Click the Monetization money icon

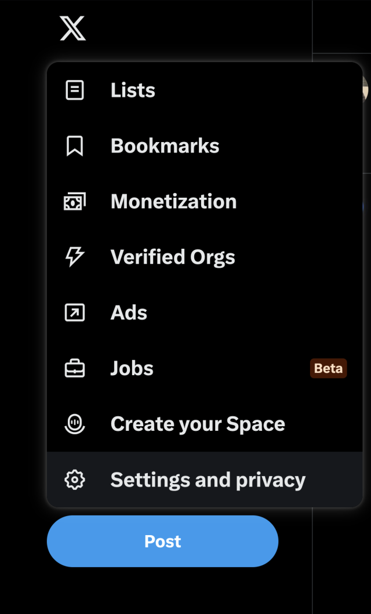click(74, 201)
